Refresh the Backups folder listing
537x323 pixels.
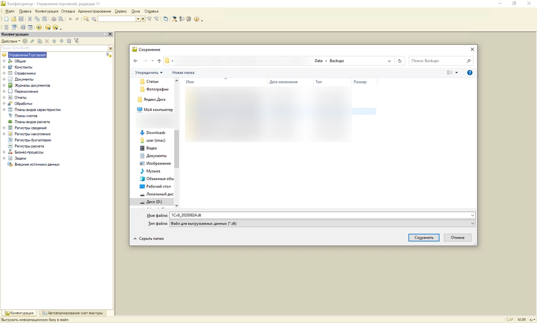400,61
